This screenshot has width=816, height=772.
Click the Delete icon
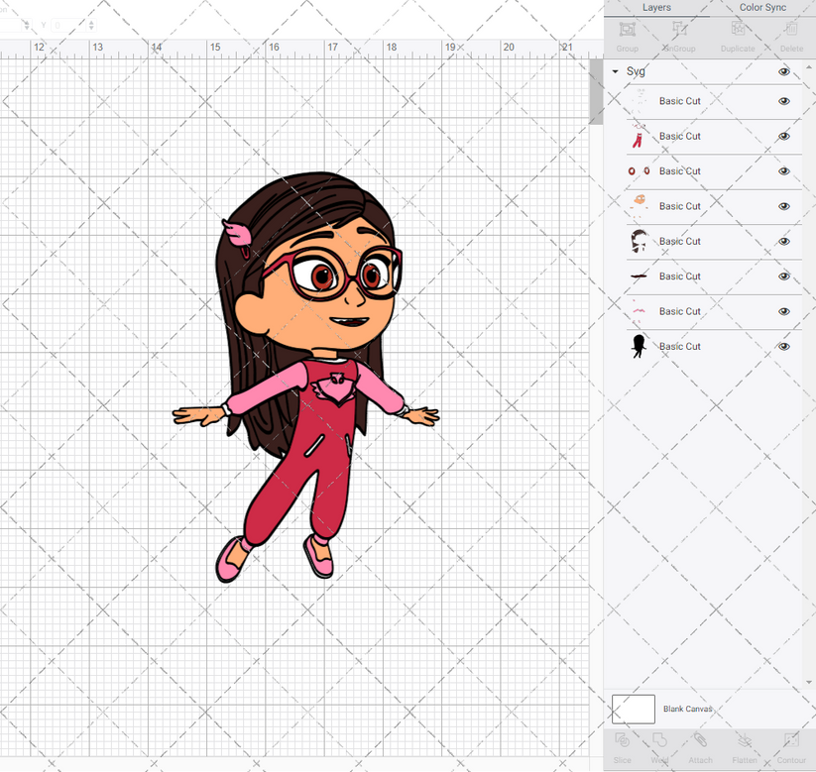(x=789, y=35)
